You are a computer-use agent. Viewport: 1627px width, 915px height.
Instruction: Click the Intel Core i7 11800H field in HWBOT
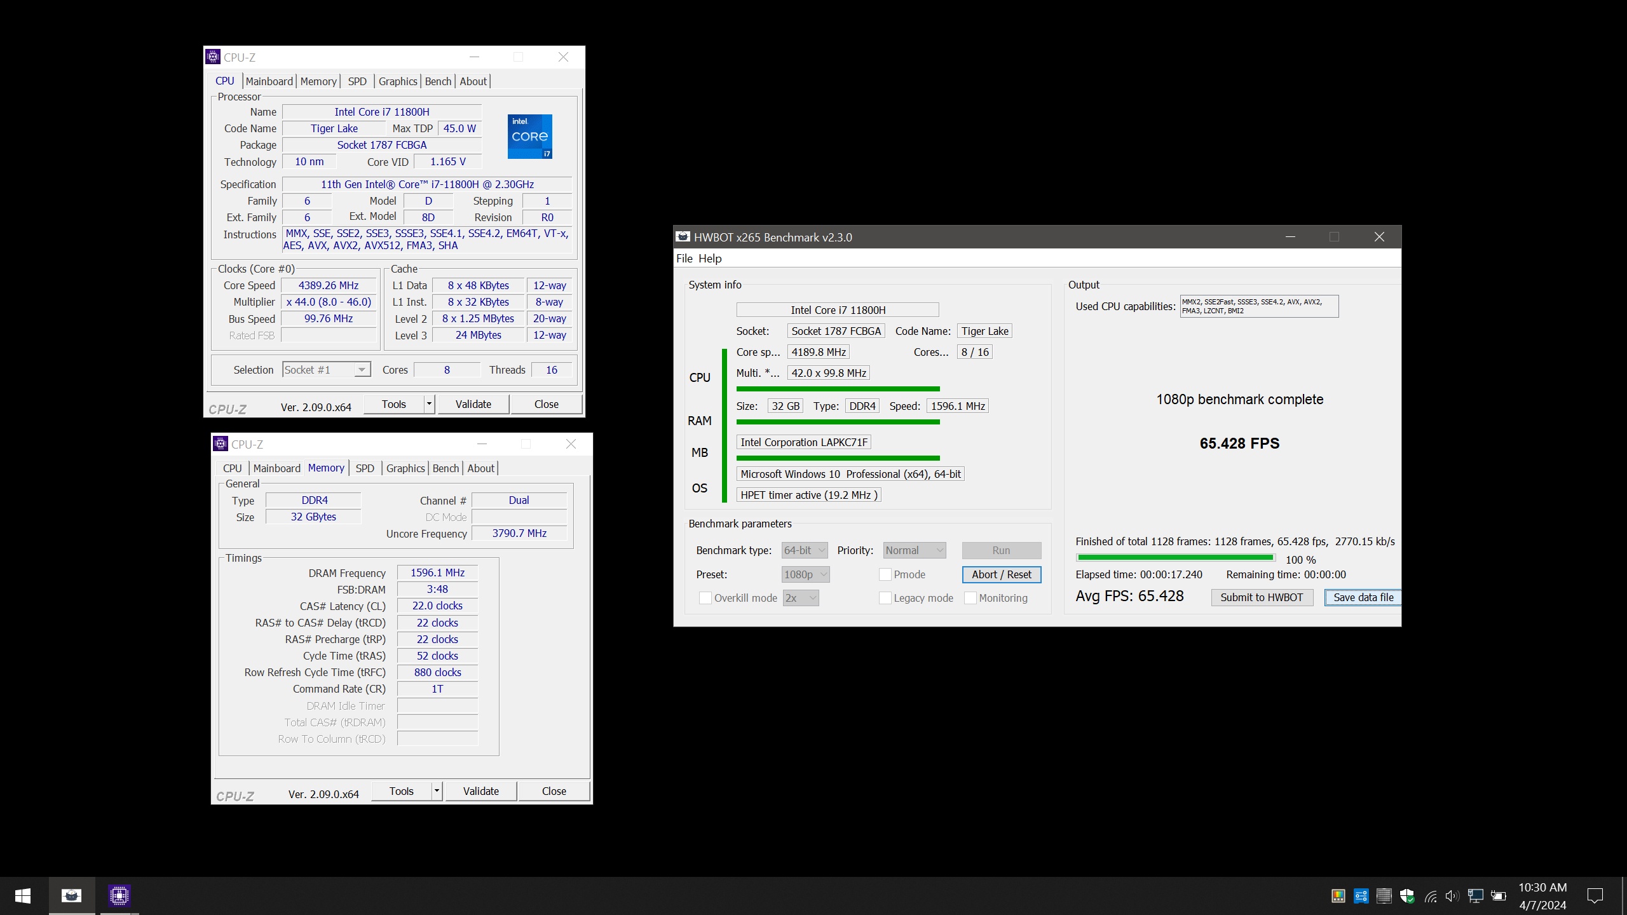[x=838, y=310]
